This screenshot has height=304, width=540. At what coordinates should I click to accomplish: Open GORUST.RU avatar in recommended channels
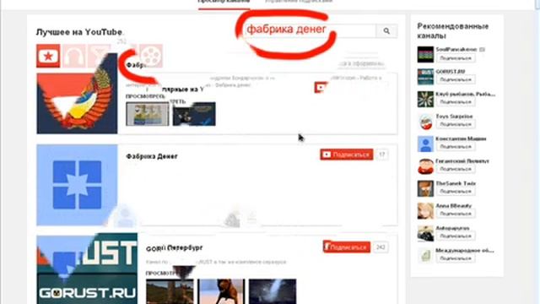coord(425,77)
